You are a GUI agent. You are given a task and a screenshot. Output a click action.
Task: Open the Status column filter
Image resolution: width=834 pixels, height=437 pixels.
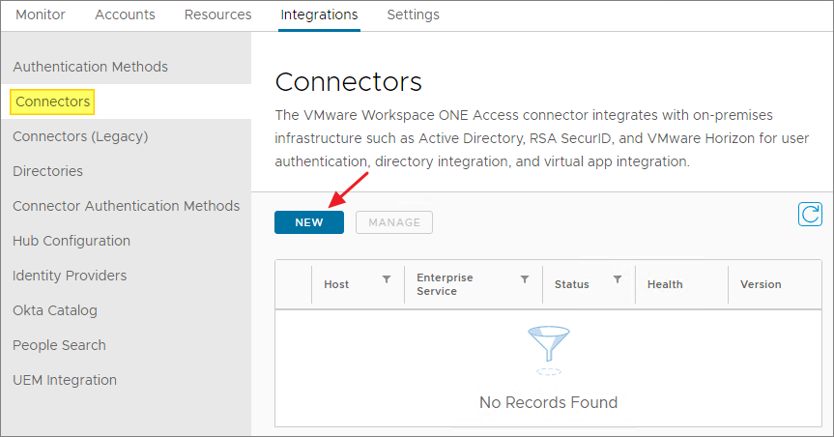coord(617,279)
